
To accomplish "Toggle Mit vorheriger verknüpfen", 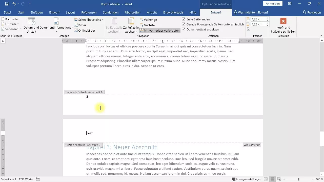I will tap(160, 30).
